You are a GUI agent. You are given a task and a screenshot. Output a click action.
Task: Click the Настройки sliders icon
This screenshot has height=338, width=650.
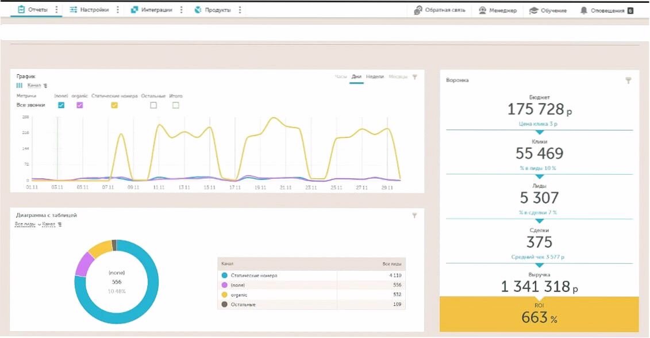coord(74,10)
